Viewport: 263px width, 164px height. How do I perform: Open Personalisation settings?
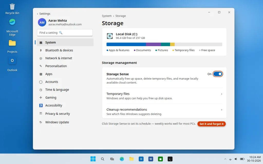65,66
